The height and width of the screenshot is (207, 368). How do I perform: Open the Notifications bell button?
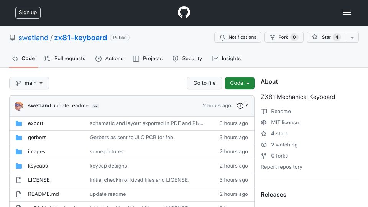238,37
